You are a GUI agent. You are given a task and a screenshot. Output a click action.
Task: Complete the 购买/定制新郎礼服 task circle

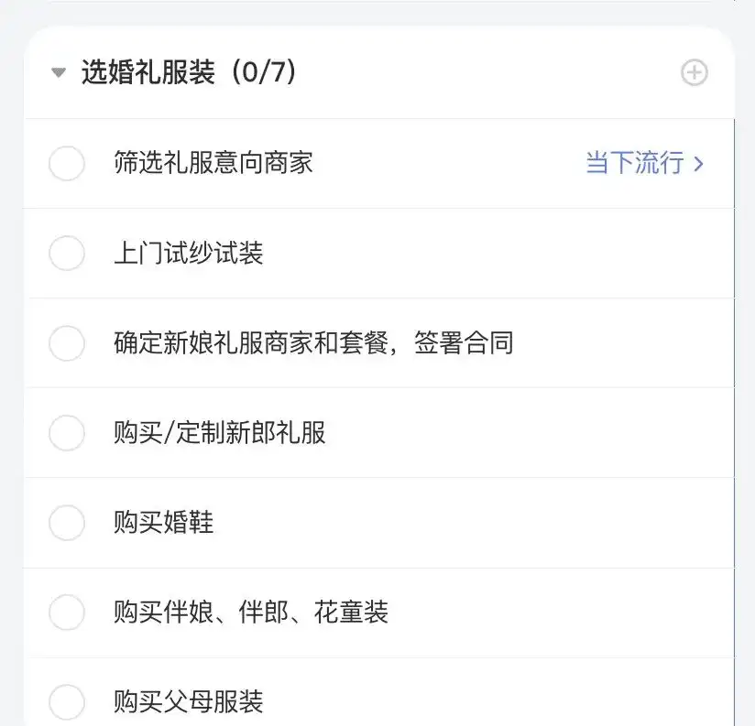pyautogui.click(x=67, y=433)
